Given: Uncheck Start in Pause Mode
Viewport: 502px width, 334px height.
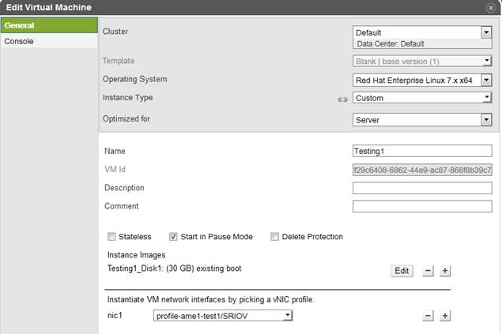Looking at the screenshot, I should (x=173, y=237).
